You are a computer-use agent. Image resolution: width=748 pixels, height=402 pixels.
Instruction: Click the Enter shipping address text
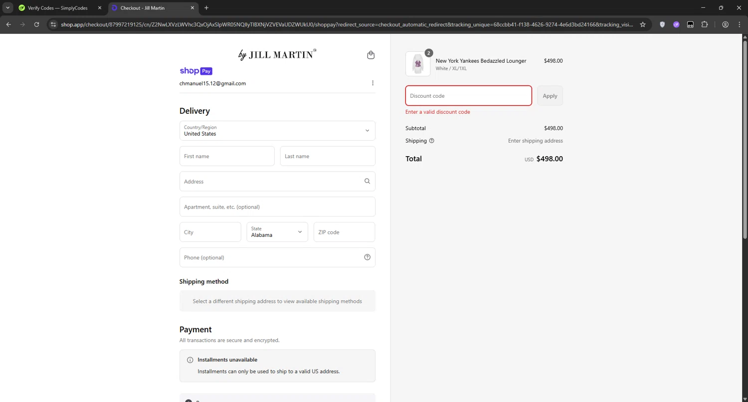click(x=536, y=141)
